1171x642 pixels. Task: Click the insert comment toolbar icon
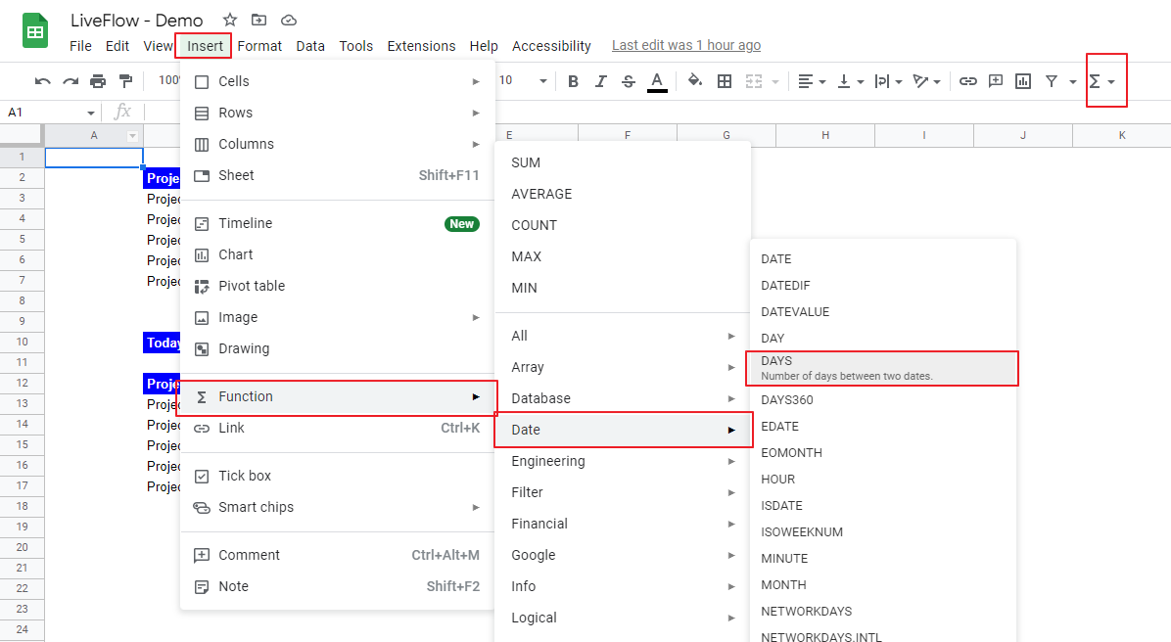point(996,81)
